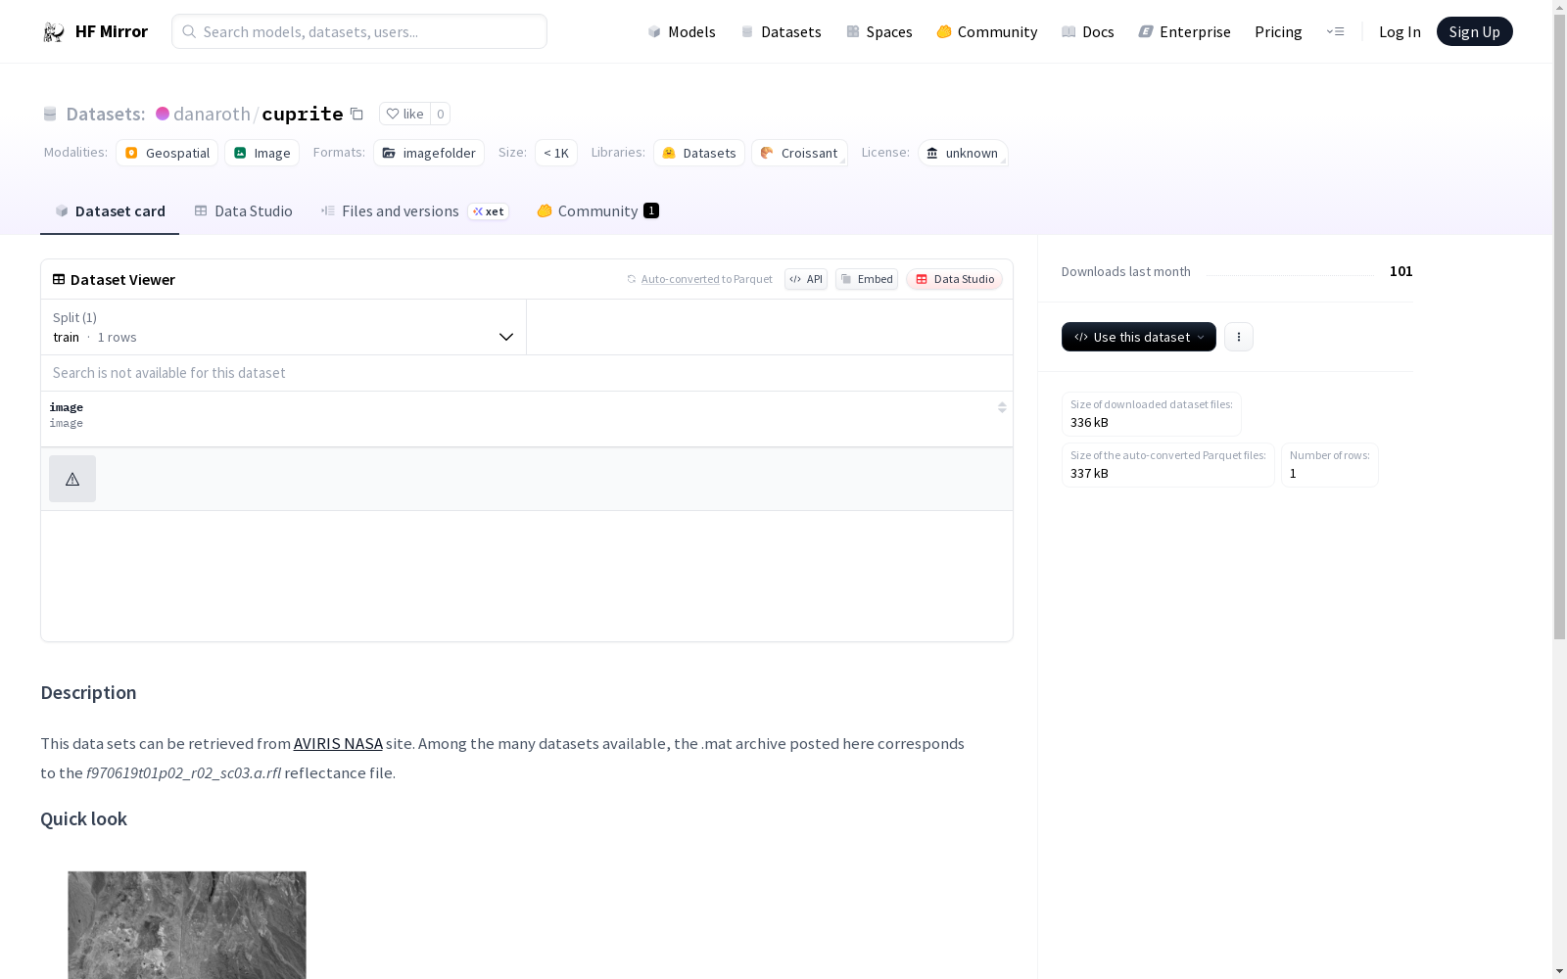Click the 336 kB downloaded size value
Viewport: 1567px width, 979px height.
[1089, 422]
